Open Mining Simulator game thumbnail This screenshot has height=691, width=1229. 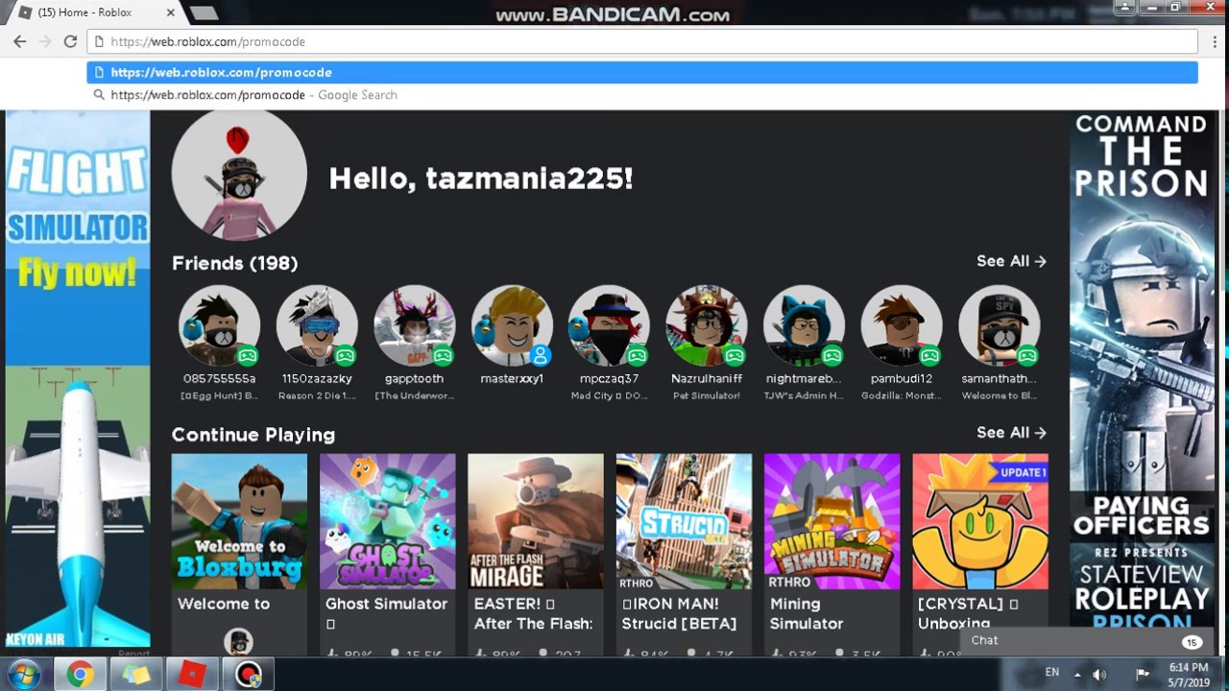coord(831,521)
